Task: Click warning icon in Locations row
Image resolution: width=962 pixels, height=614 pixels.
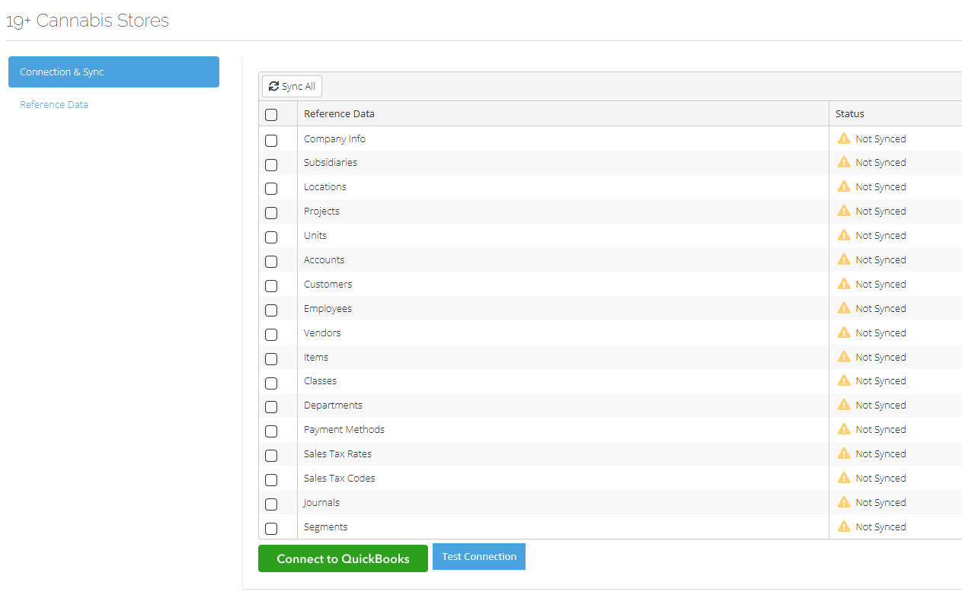Action: 844,186
